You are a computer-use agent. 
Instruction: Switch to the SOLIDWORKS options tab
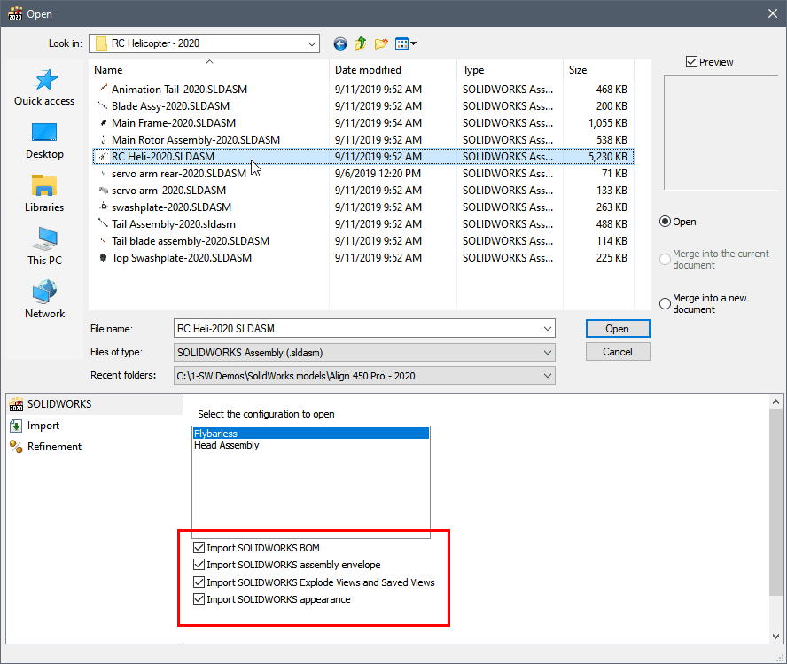point(94,404)
